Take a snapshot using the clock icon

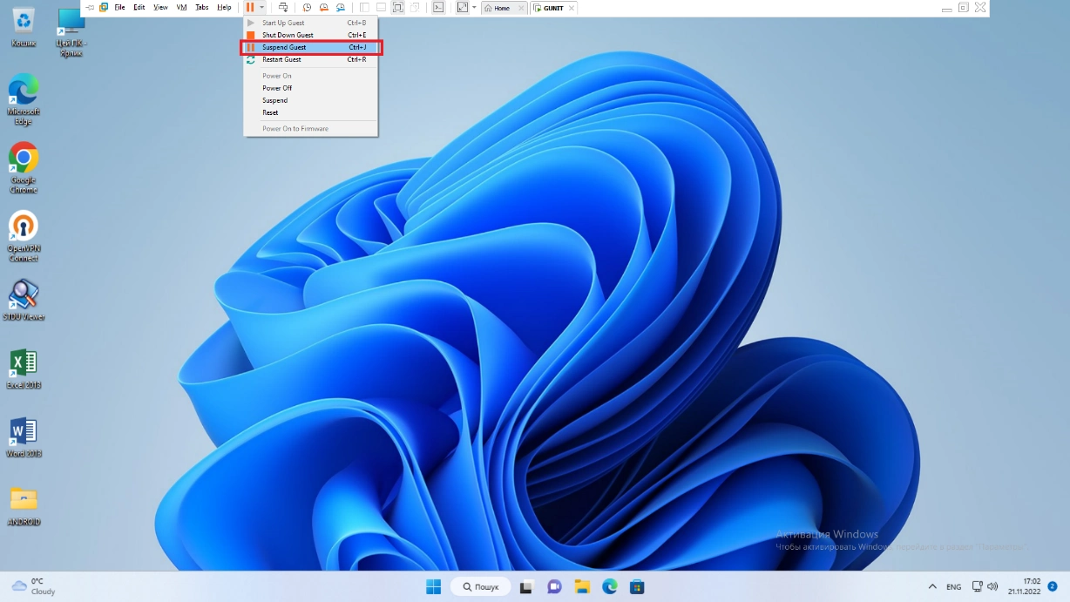(x=307, y=8)
